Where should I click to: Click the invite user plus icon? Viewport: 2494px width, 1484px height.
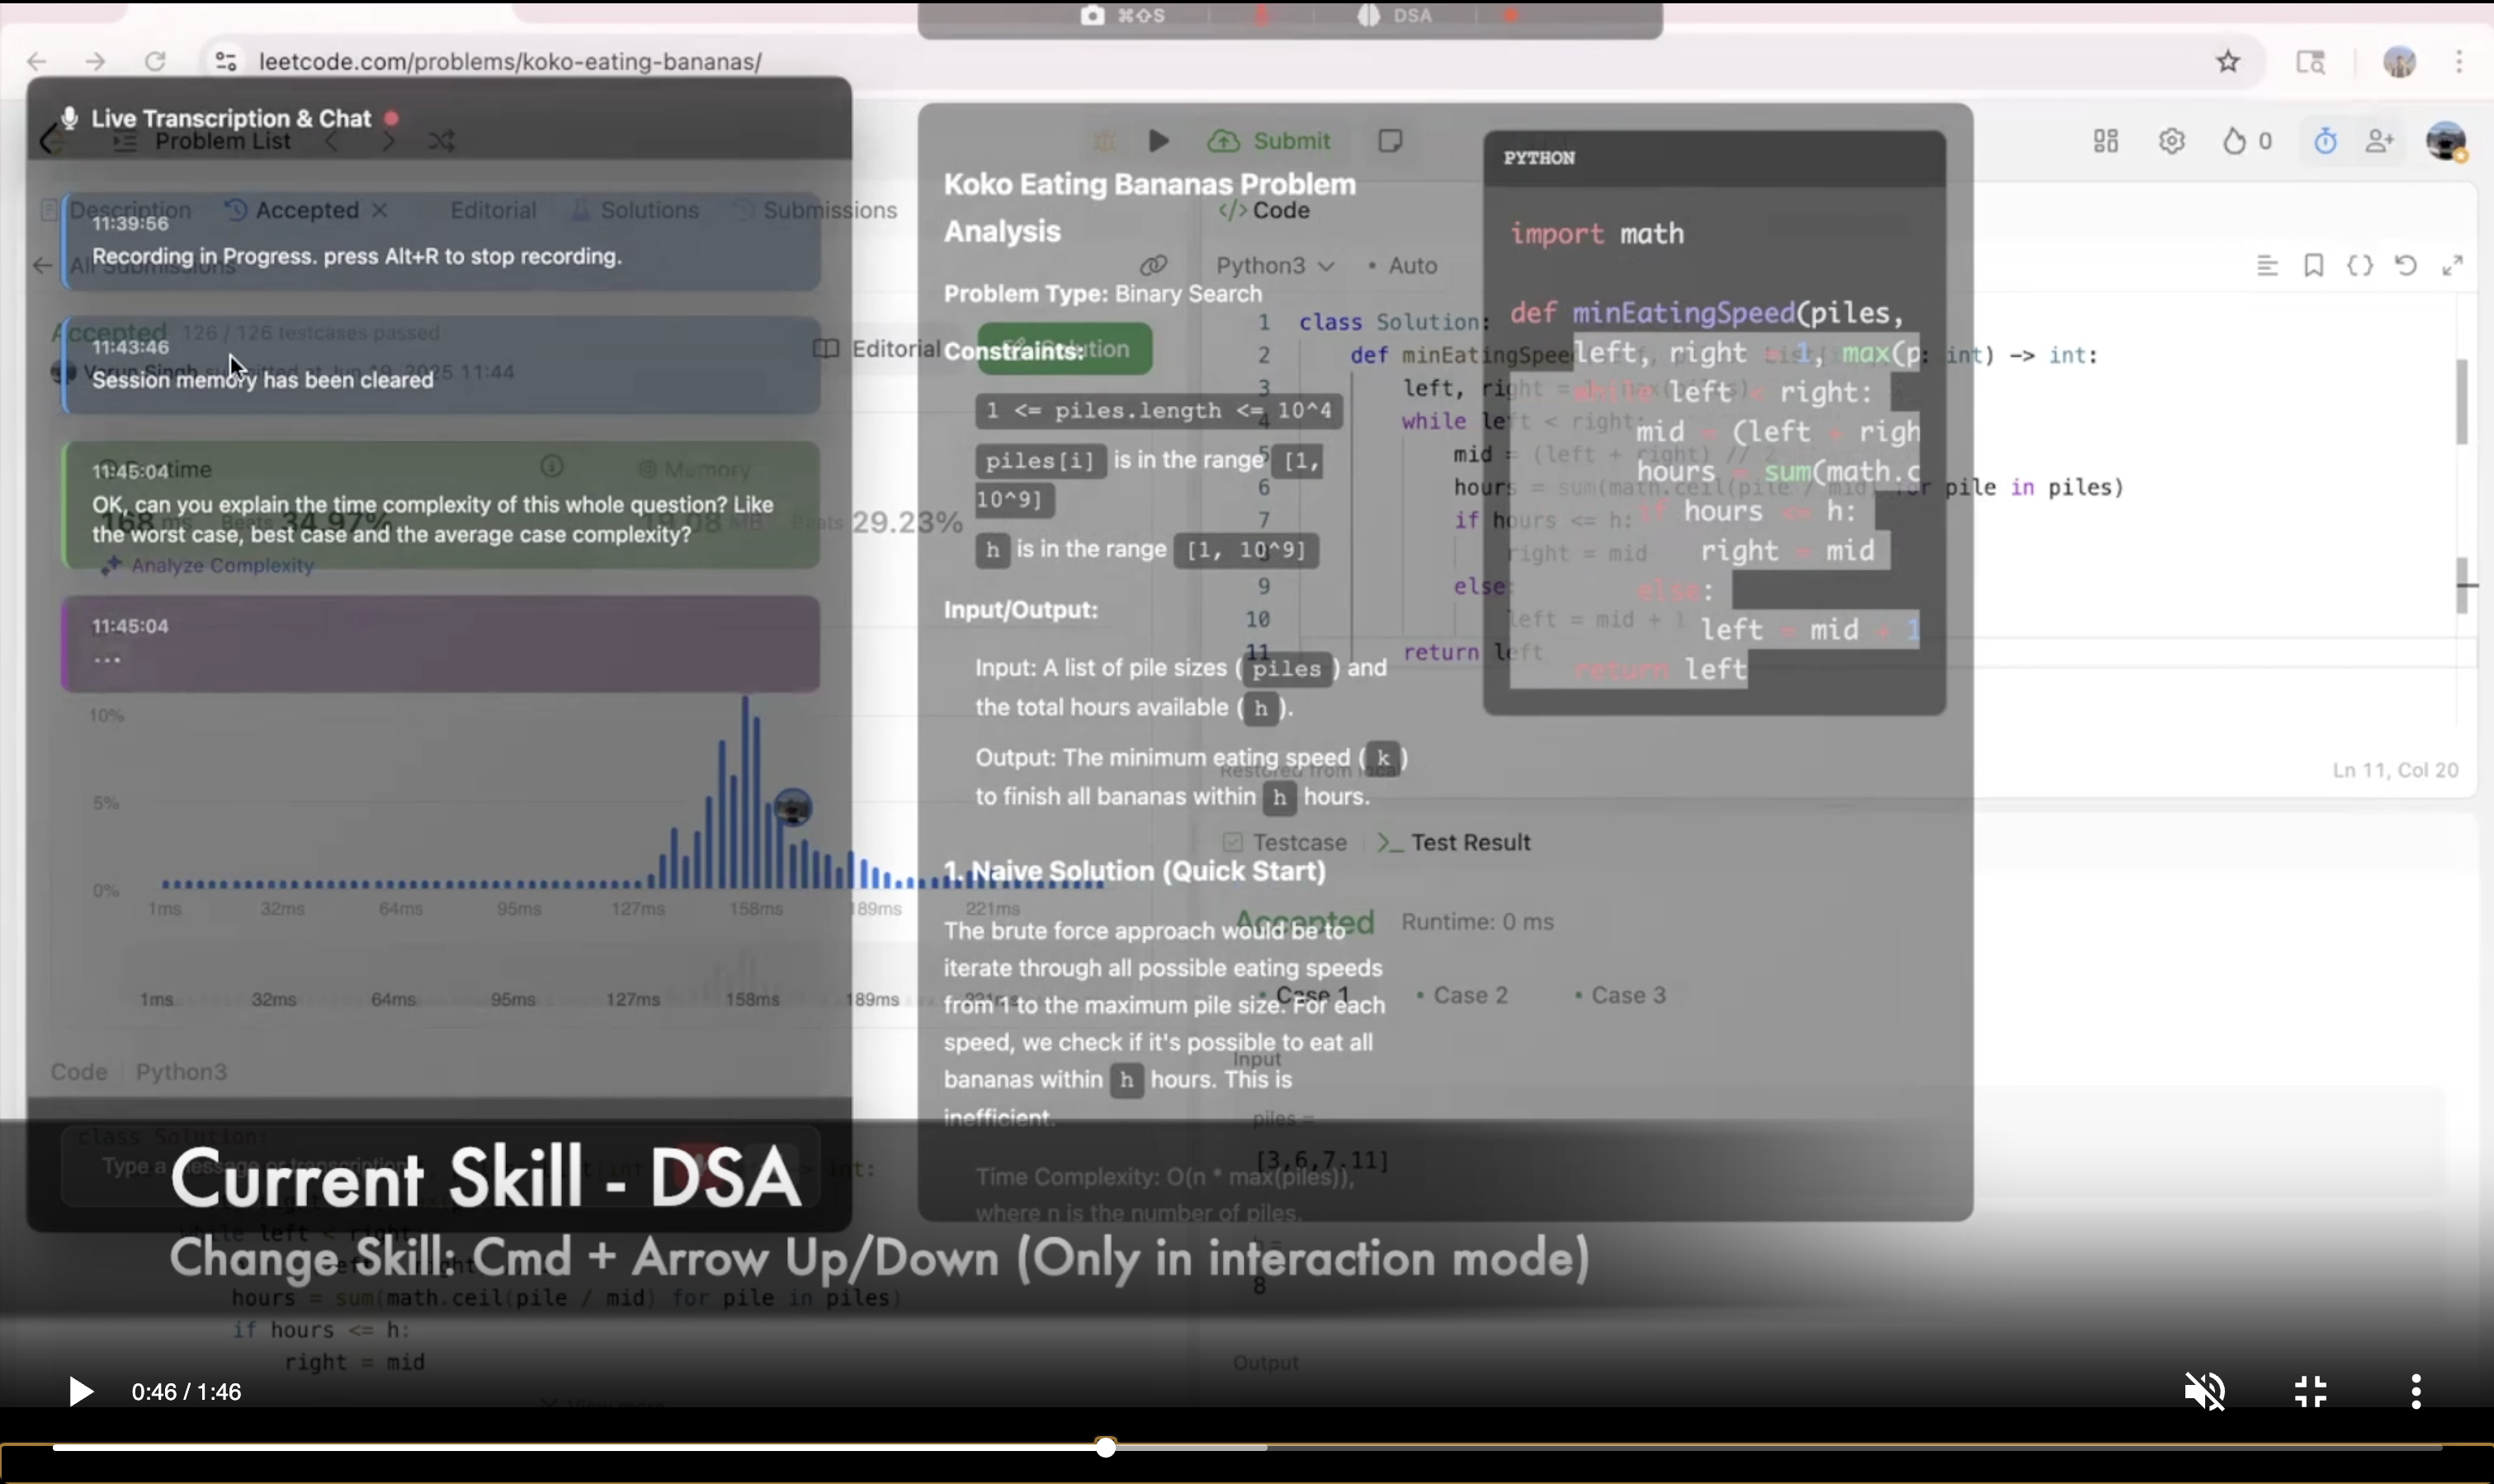(2380, 141)
